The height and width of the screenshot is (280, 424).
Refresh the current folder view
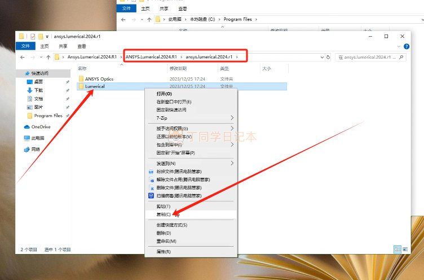(x=328, y=57)
